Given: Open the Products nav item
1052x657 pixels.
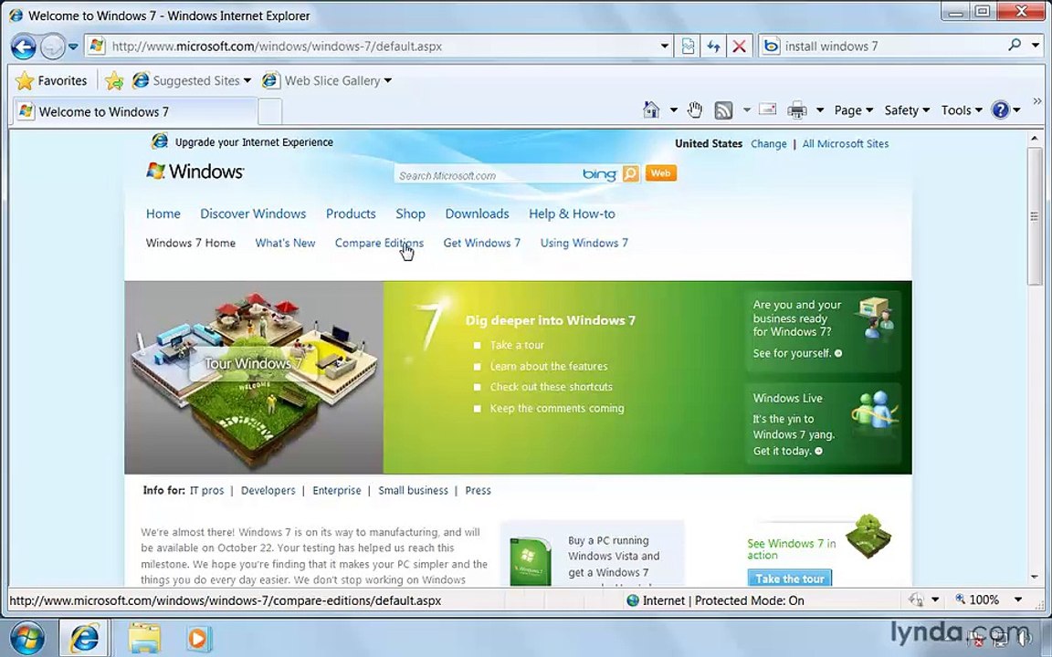Looking at the screenshot, I should [351, 214].
